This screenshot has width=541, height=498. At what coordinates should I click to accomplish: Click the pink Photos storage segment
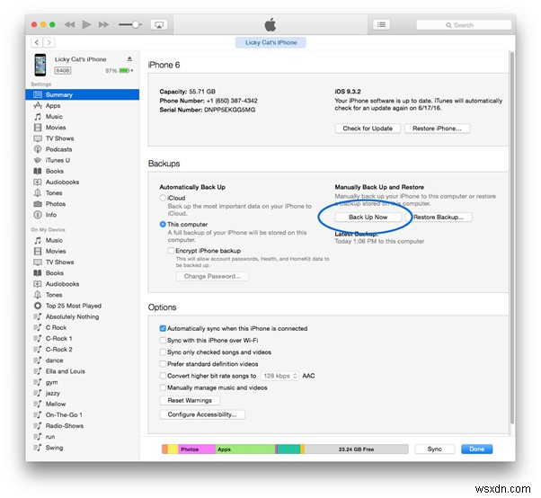point(196,449)
